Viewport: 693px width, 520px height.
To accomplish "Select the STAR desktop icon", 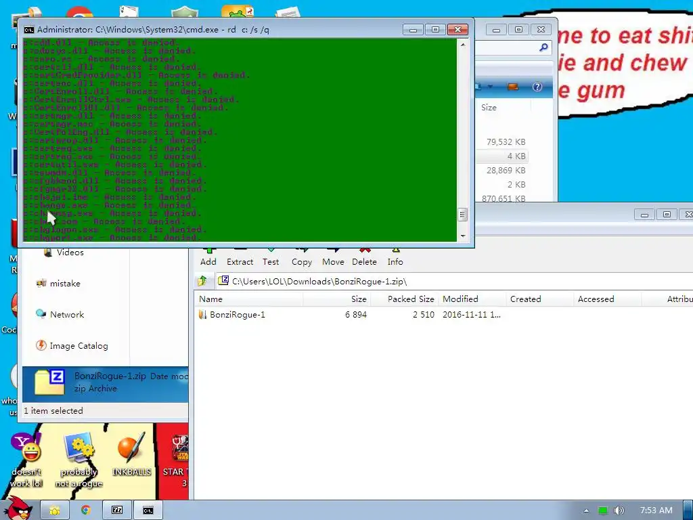I will coord(176,460).
